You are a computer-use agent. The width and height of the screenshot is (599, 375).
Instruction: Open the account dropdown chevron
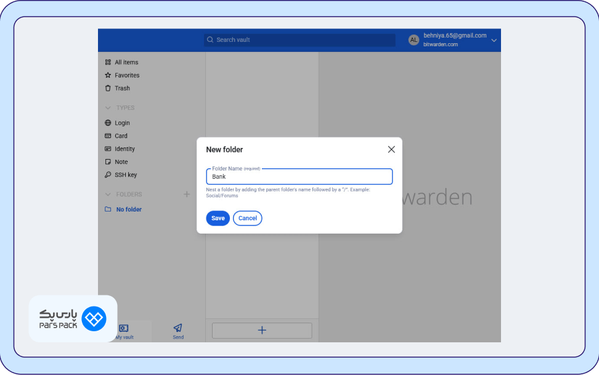[494, 41]
